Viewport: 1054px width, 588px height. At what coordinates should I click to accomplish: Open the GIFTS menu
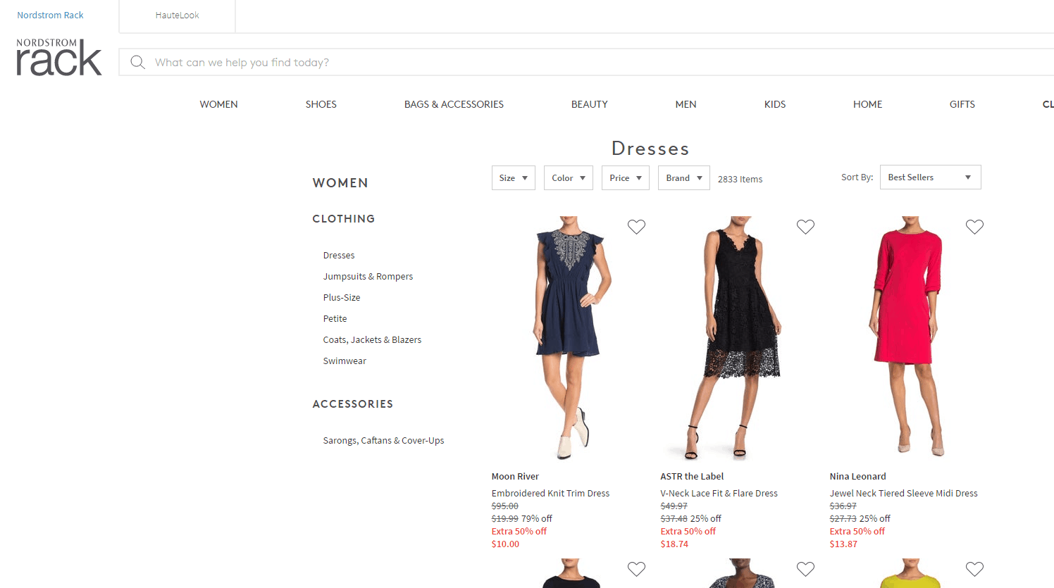pyautogui.click(x=962, y=104)
